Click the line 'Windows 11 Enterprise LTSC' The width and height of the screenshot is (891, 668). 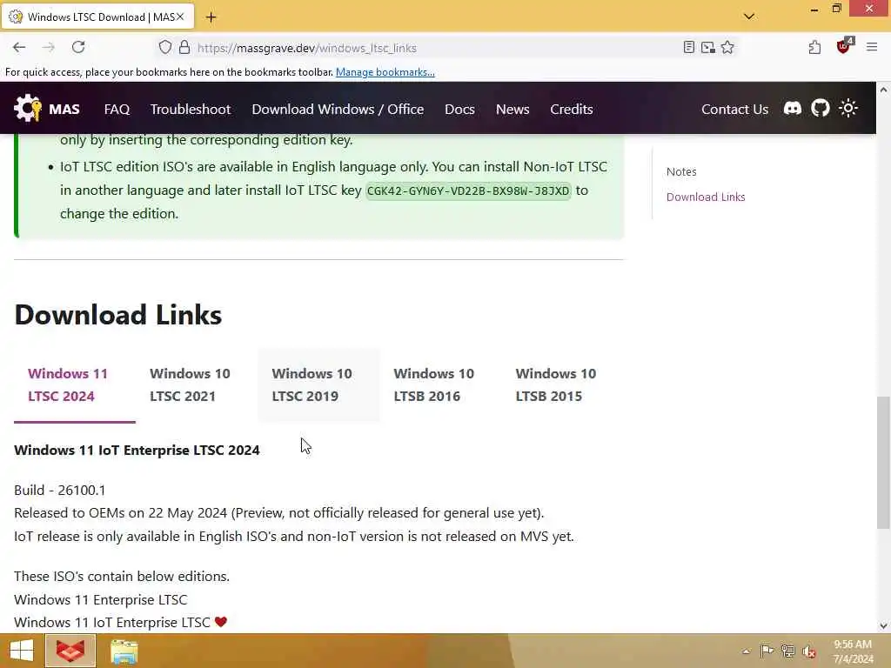point(101,600)
